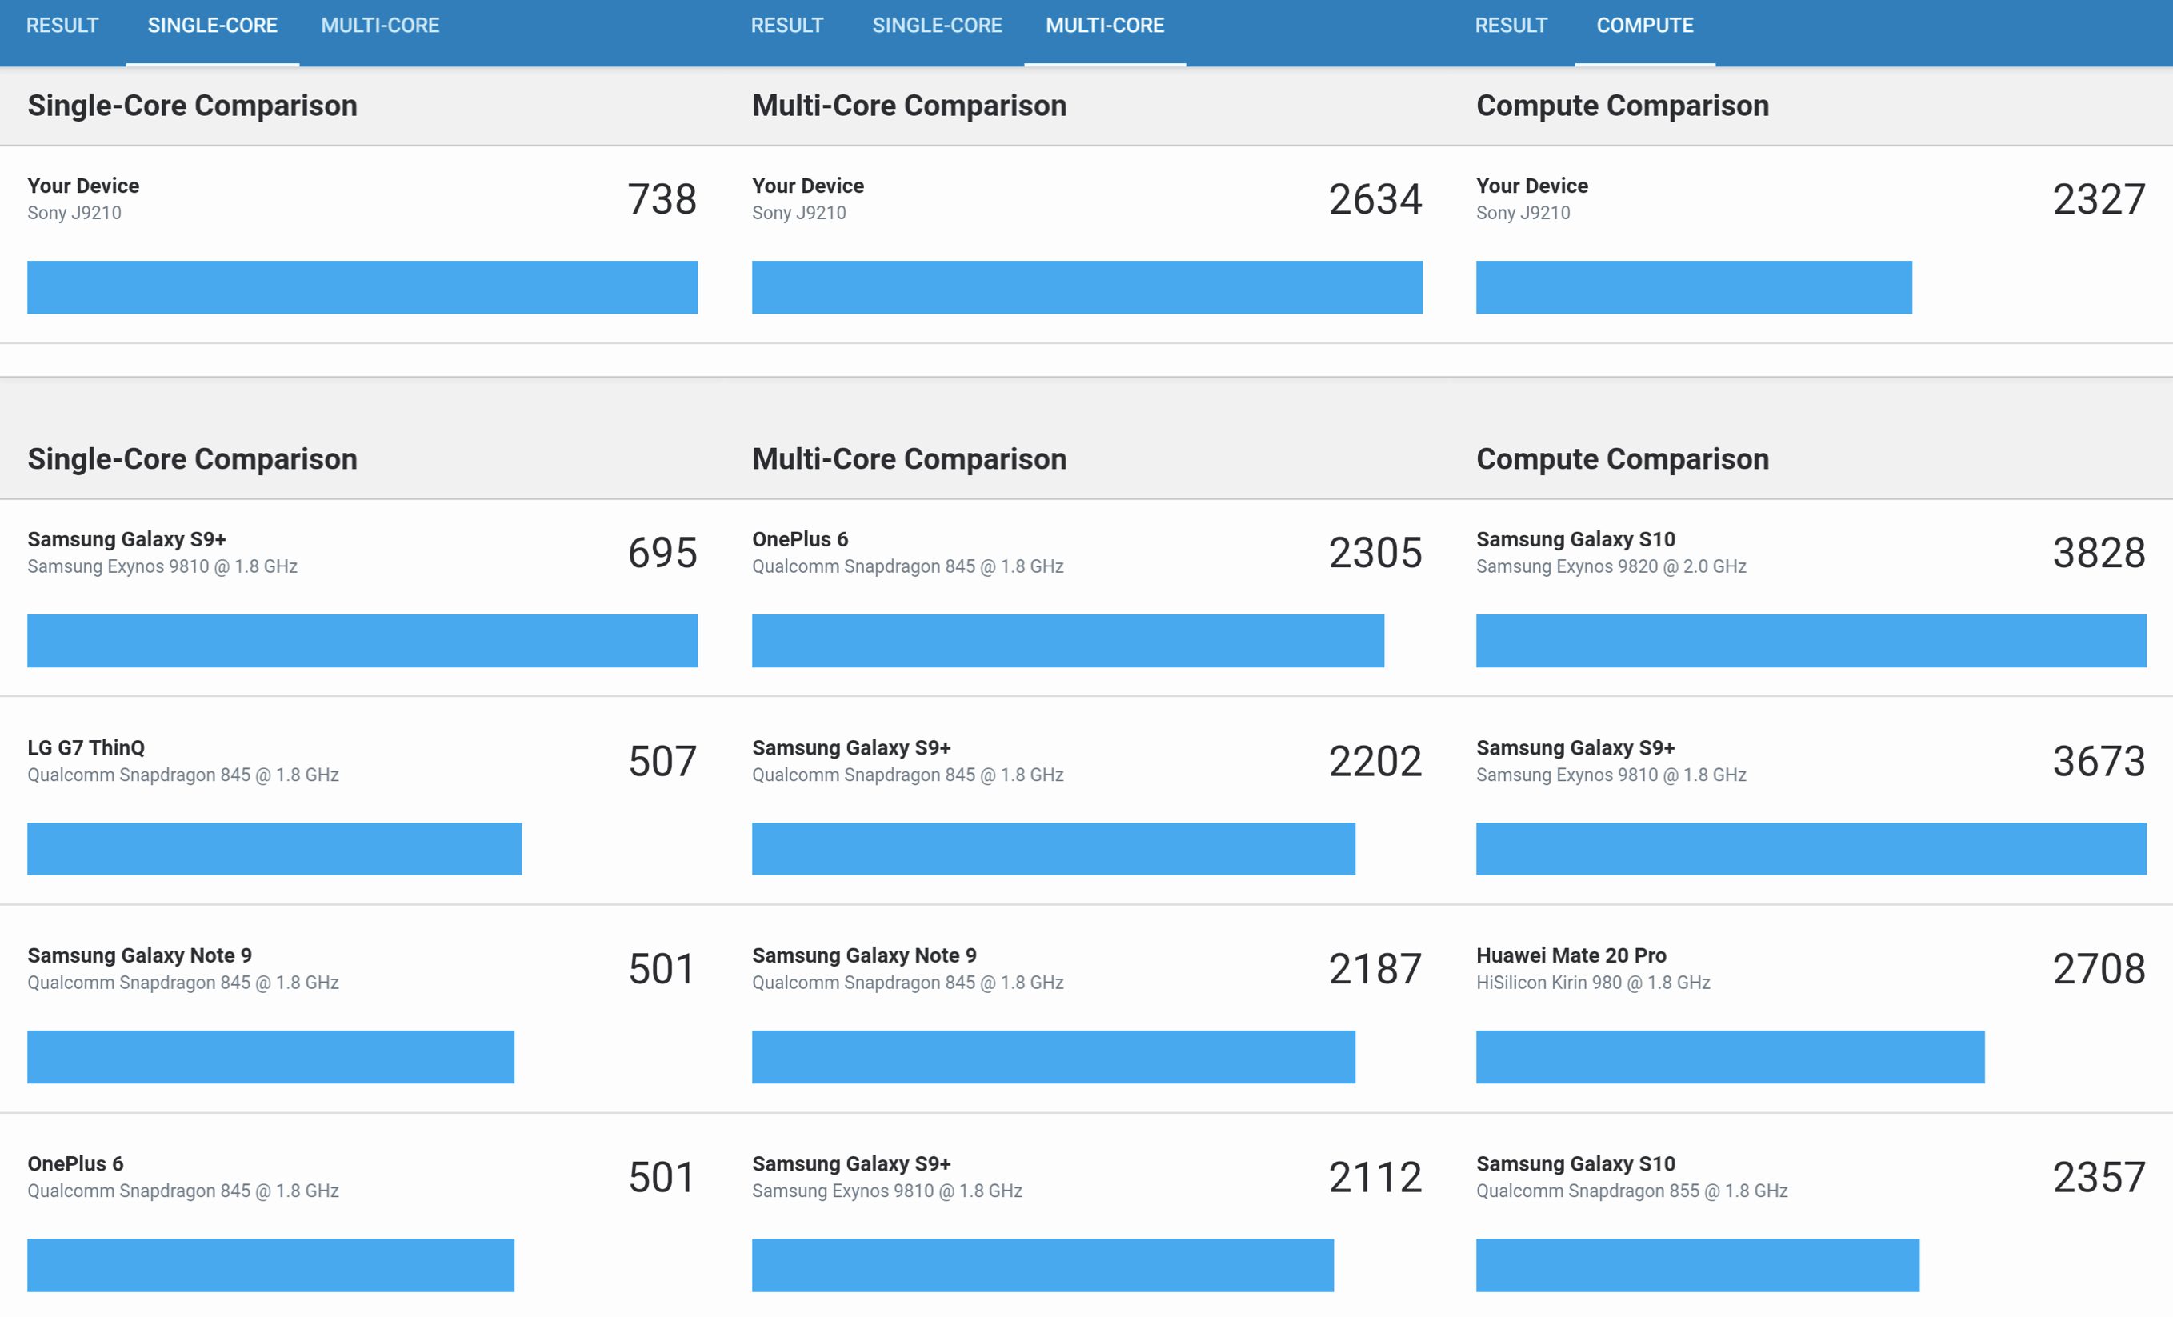Click Your Device compute score bar
Image resolution: width=2173 pixels, height=1317 pixels.
pos(1694,287)
